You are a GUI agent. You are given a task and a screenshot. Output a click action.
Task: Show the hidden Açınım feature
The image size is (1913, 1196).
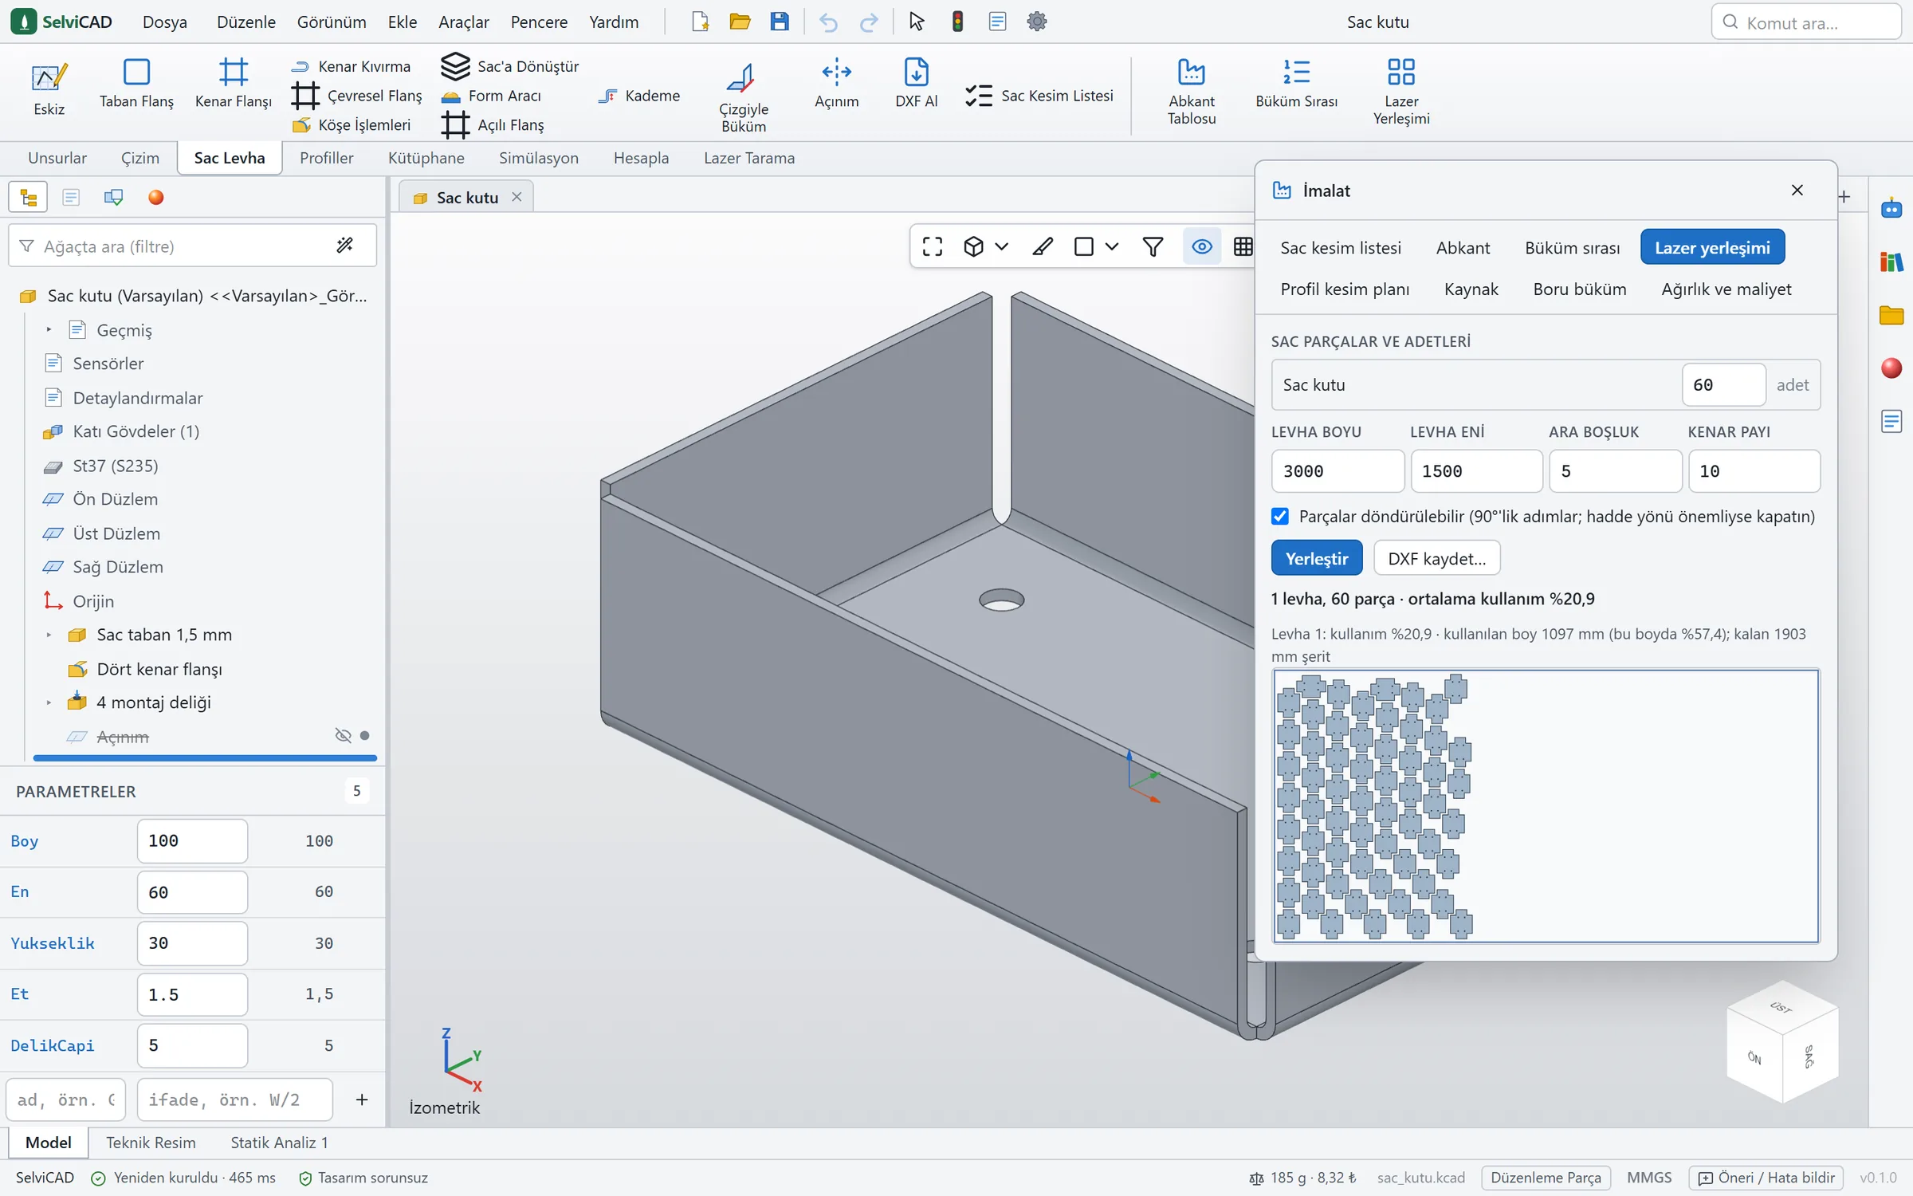343,735
